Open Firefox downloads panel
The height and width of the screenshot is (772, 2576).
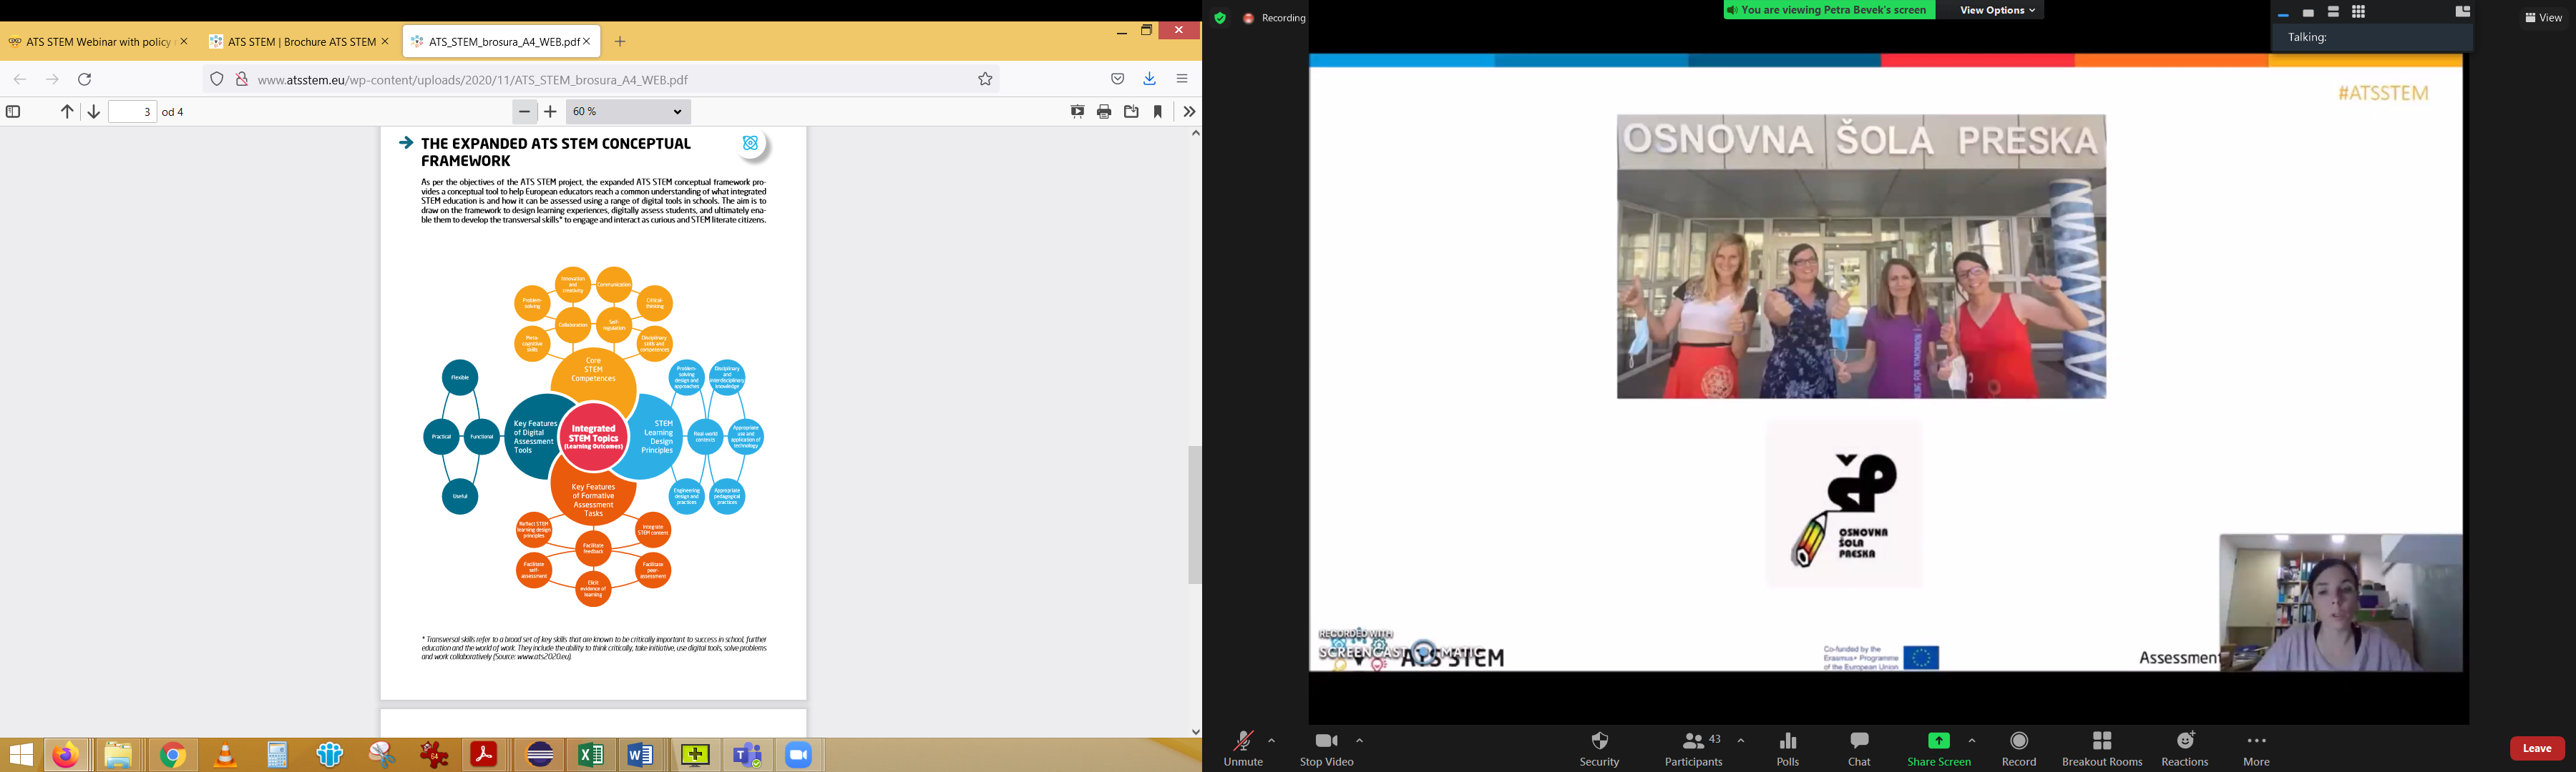click(x=1149, y=79)
